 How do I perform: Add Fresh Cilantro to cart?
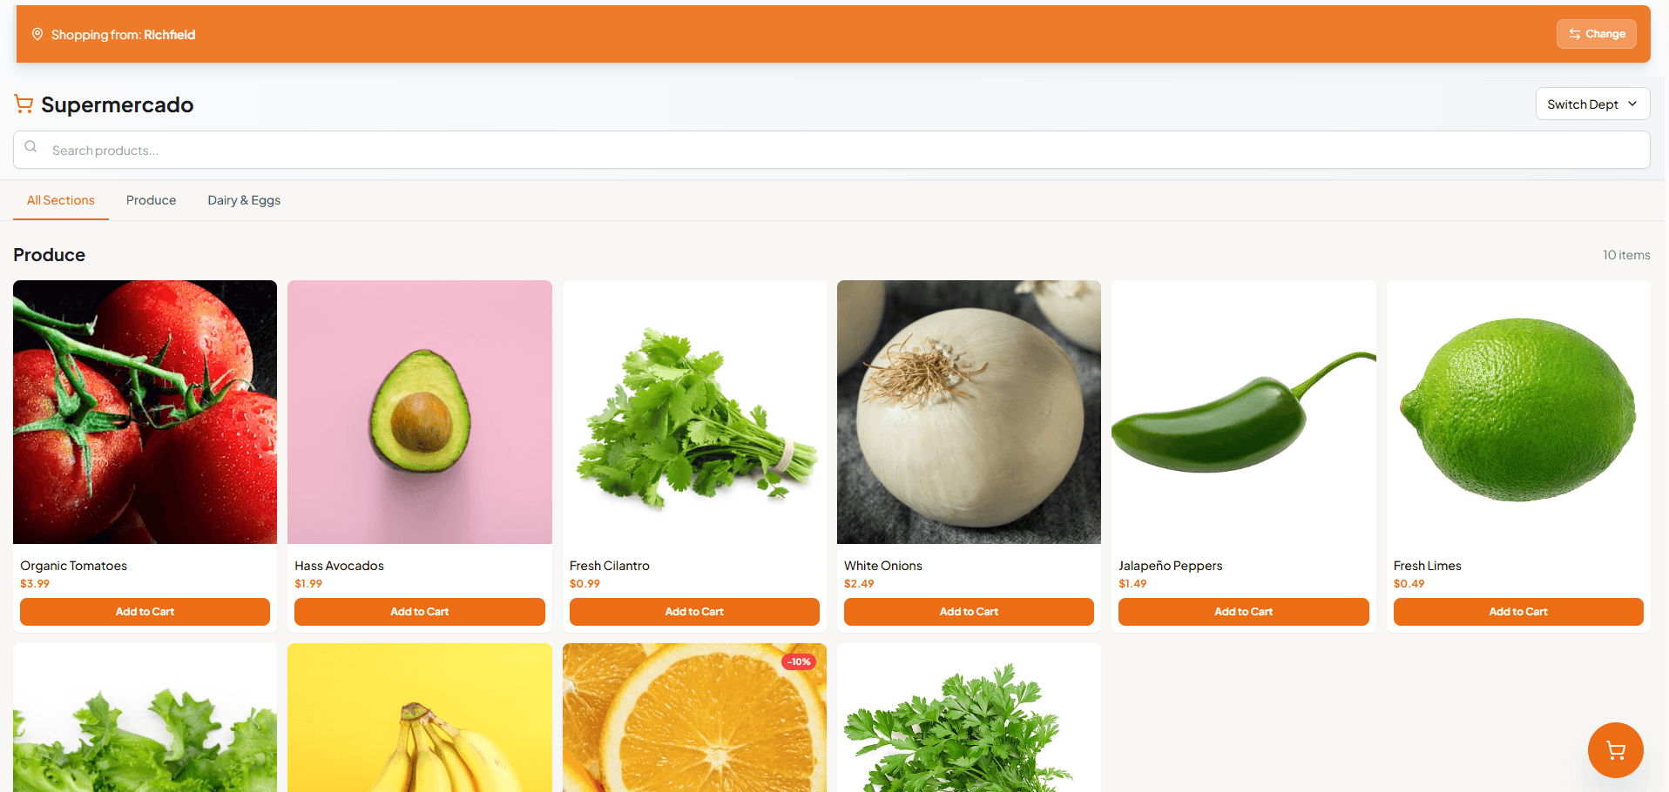point(694,612)
